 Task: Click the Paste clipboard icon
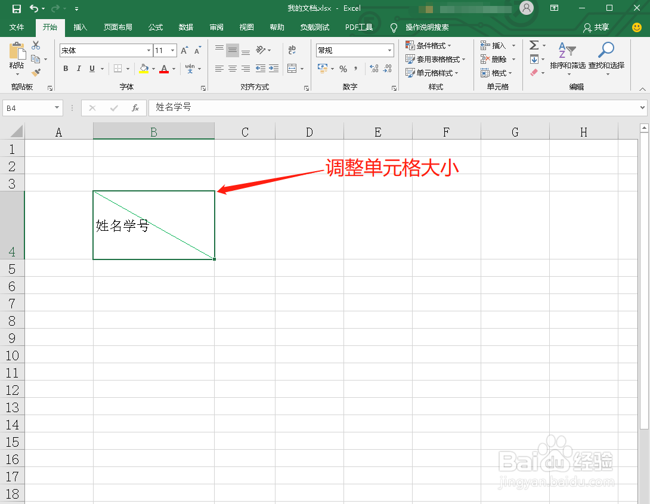coord(17,51)
